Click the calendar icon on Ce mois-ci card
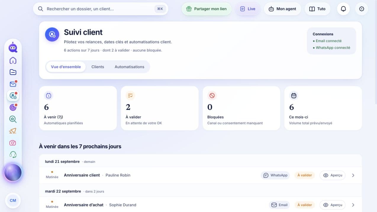Image resolution: width=377 pixels, height=212 pixels. [x=294, y=96]
